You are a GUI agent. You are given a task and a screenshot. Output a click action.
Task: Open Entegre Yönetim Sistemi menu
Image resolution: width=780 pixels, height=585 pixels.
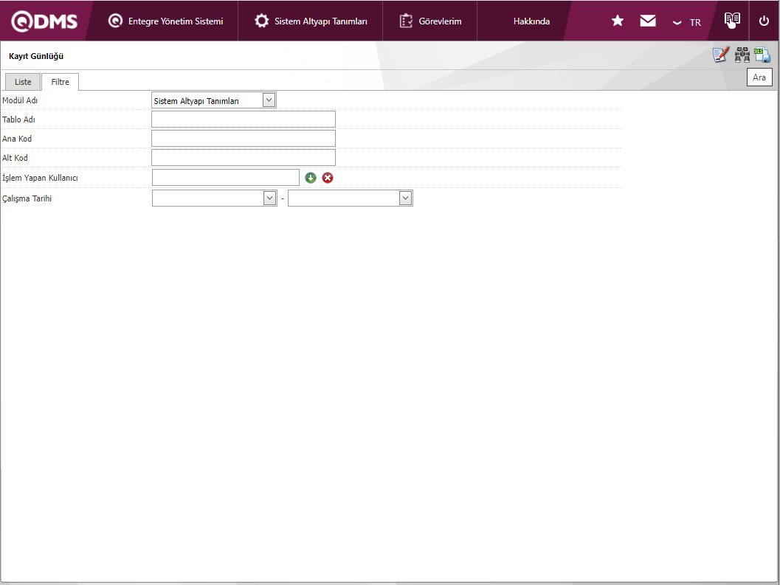[x=165, y=21]
